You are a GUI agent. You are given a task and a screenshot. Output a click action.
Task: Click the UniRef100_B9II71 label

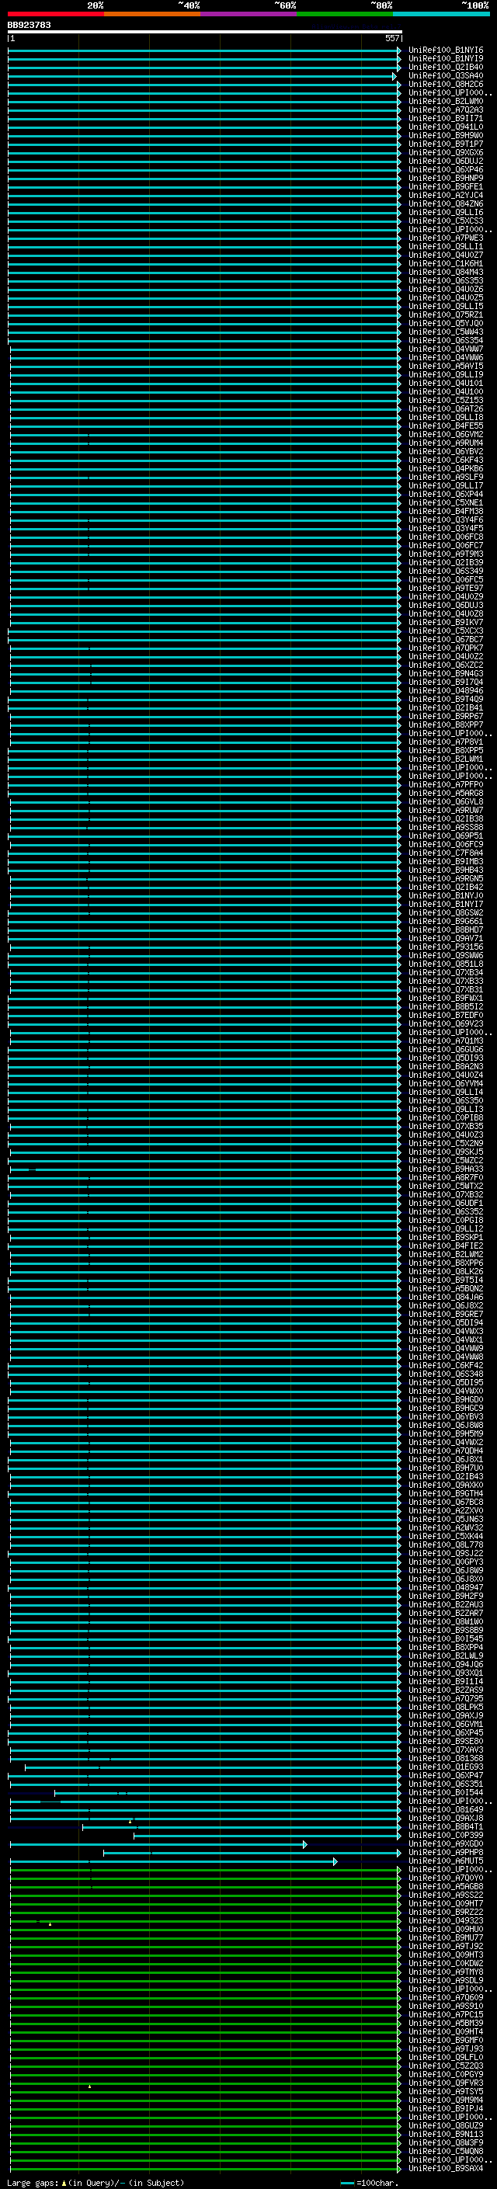pyautogui.click(x=445, y=118)
